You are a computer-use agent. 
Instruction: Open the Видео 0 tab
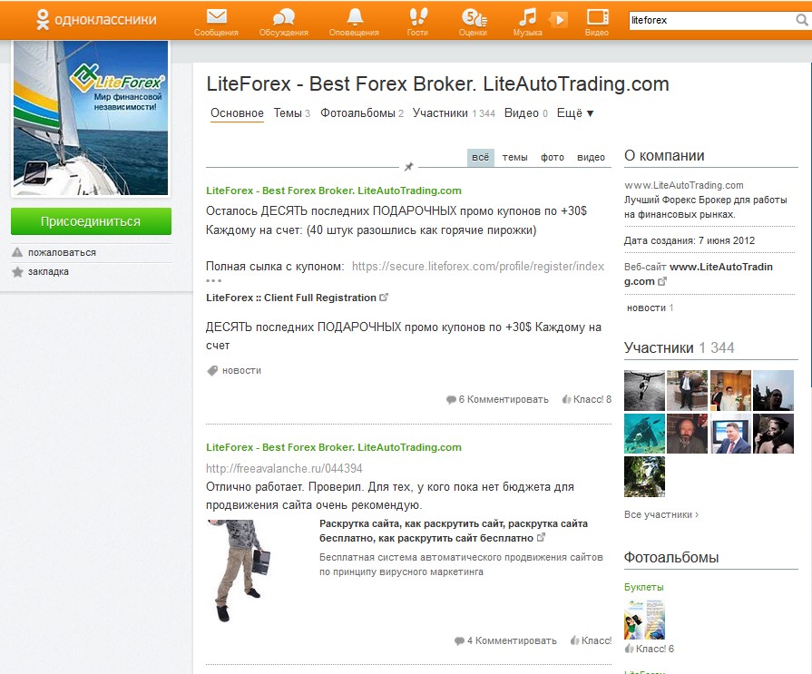[x=525, y=113]
